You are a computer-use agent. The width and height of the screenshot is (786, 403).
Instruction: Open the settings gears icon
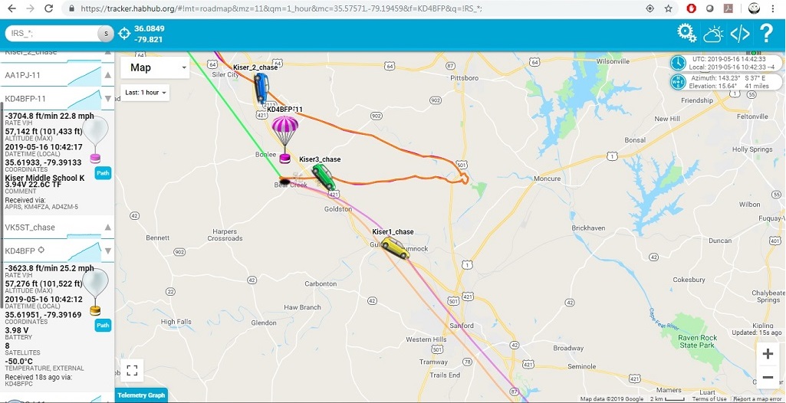[687, 33]
